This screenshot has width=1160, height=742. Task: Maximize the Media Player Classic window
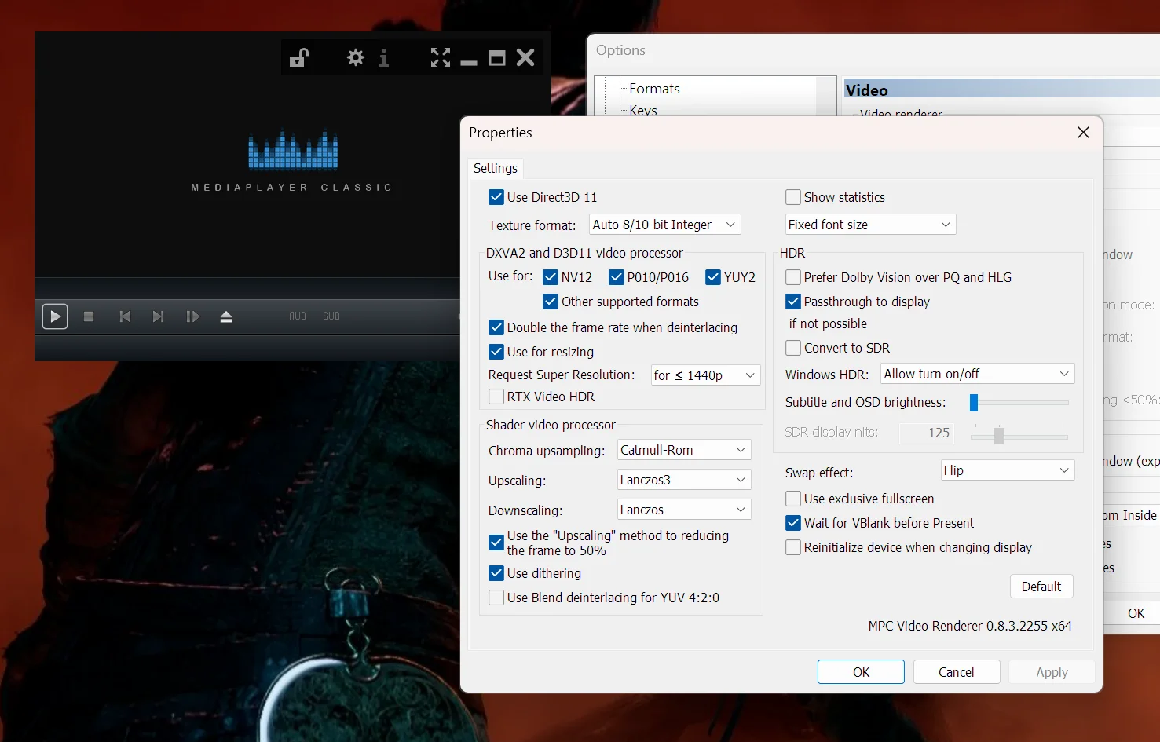click(x=497, y=58)
